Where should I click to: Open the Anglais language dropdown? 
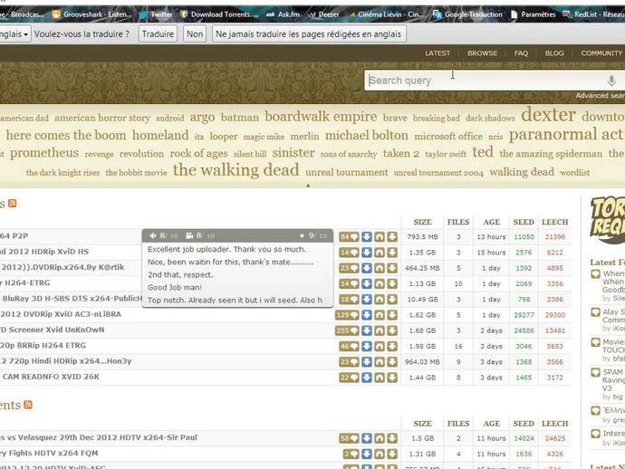tap(14, 33)
